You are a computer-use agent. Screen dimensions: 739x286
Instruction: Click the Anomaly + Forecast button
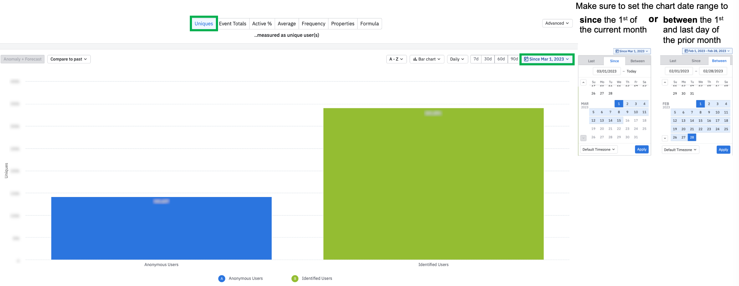23,59
